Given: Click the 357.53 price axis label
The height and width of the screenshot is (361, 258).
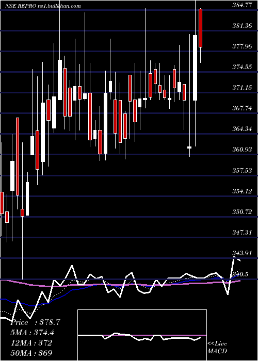Looking at the screenshot, I should point(242,170).
